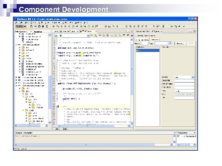Viewport: 222px width, 166px height.
Task: Click the green Execute arrow toolbar icon
Action: (x=117, y=26)
